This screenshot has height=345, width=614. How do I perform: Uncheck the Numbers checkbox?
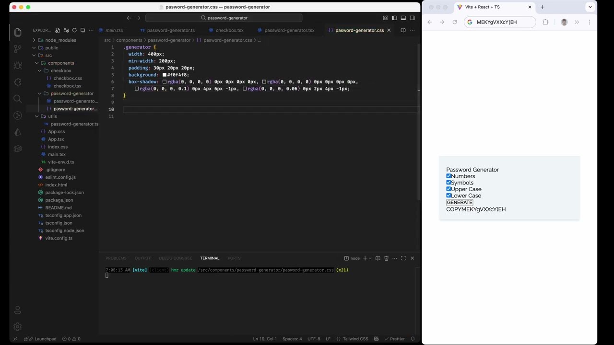pyautogui.click(x=449, y=176)
